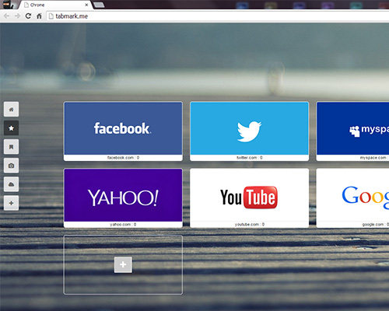Open the Myspace speed dial tile
The image size is (389, 311).
tap(352, 131)
